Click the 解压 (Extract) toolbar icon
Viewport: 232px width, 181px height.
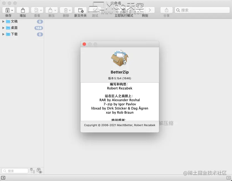(x=50, y=10)
